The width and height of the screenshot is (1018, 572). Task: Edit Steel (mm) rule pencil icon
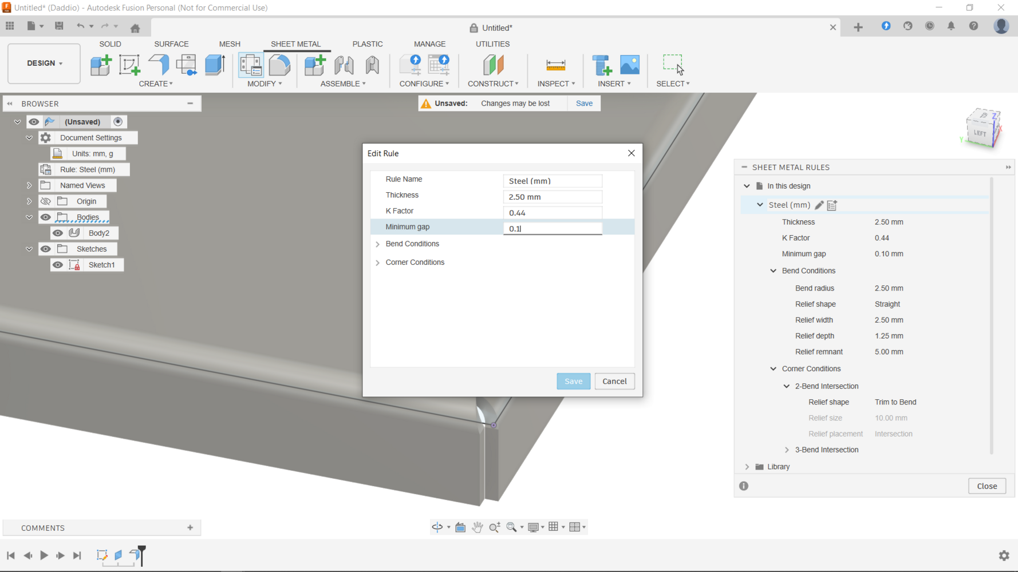819,205
